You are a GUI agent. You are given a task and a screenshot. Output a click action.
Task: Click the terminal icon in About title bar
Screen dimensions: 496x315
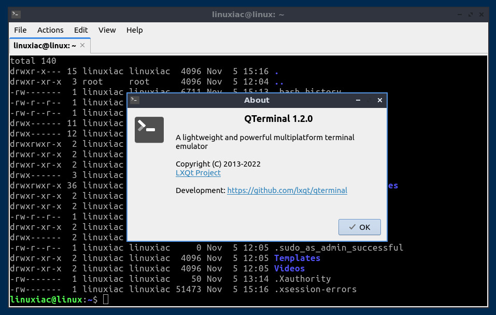click(x=135, y=100)
